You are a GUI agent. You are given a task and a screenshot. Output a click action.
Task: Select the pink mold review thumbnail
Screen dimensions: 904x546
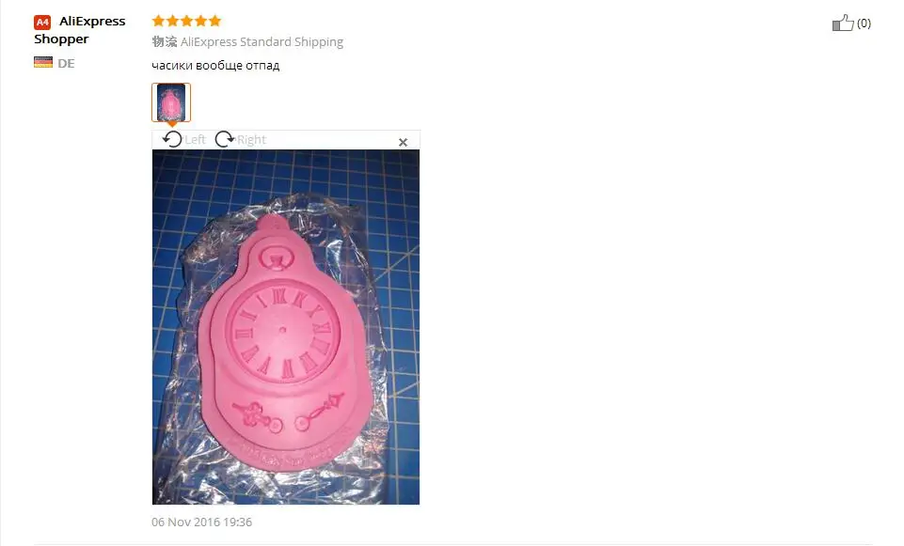tap(171, 102)
